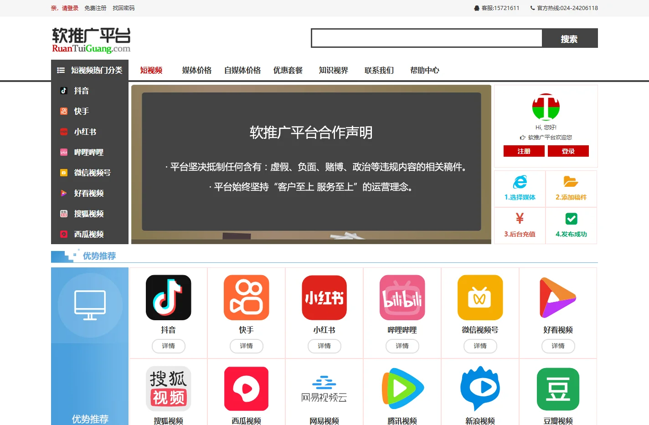Click the red 注册 button
Image resolution: width=649 pixels, height=425 pixels.
point(524,151)
